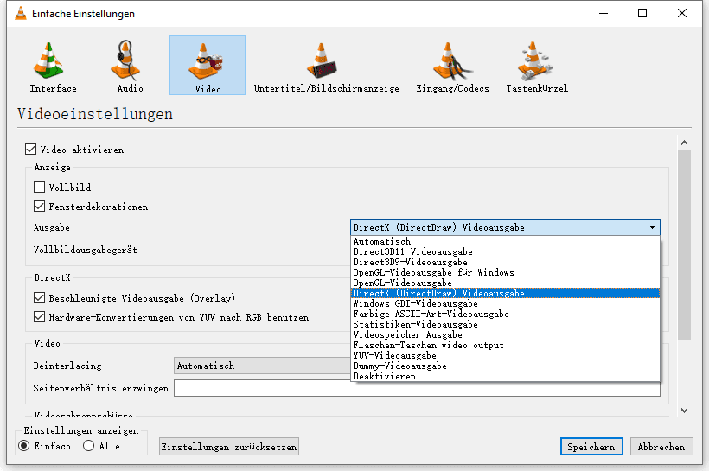Viewport: 709px width, 471px height.
Task: Choose Direct3D9-Videoausgabe option
Action: (x=505, y=262)
